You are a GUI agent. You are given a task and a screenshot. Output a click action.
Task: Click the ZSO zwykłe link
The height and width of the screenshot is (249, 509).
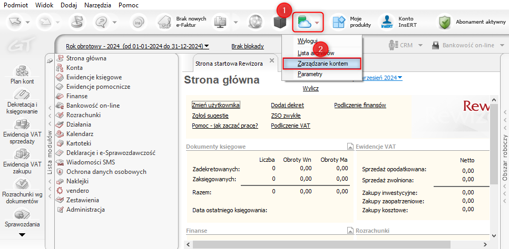(286, 116)
